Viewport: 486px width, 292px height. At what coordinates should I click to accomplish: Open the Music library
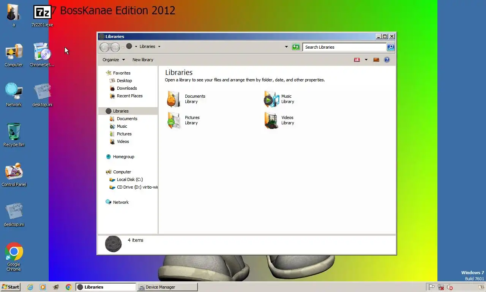tap(279, 99)
